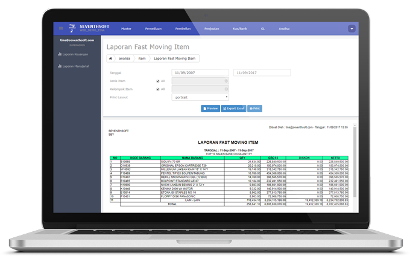
Task: Click the analisa breadcrumb link
Action: click(125, 59)
